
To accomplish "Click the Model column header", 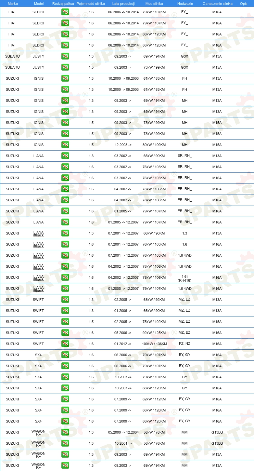I will click(38, 4).
